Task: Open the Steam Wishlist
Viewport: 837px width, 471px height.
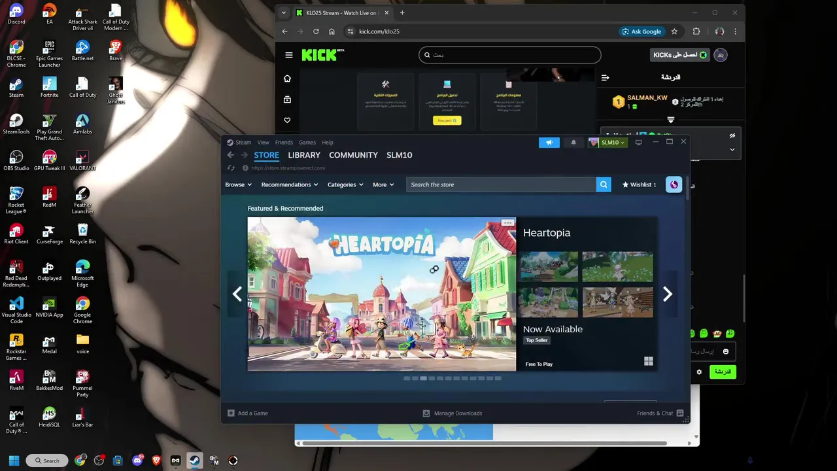Action: (639, 184)
